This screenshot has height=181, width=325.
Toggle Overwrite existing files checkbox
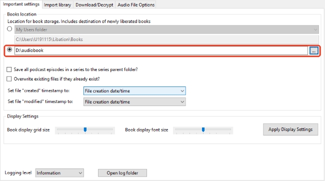9,79
